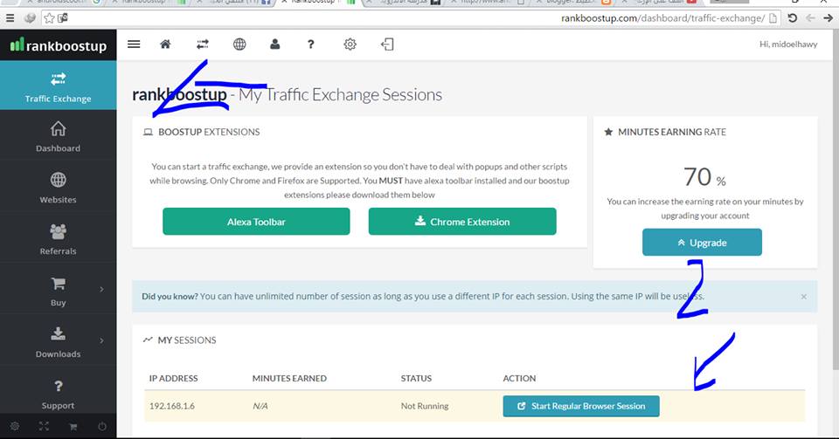Open Buy menu in sidebar

point(58,291)
